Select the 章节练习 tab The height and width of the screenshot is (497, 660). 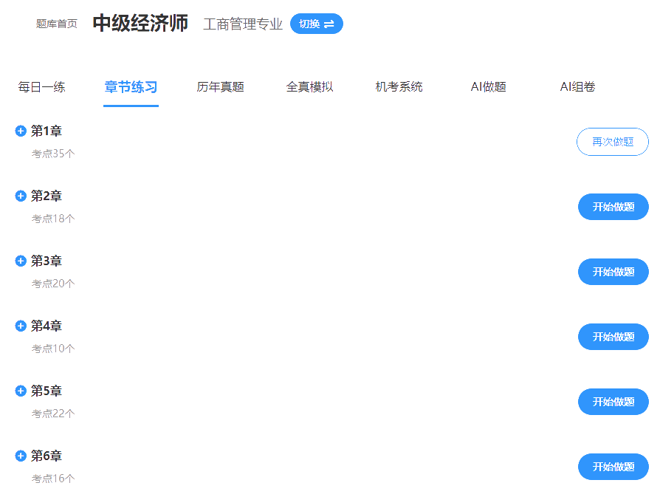(x=131, y=86)
